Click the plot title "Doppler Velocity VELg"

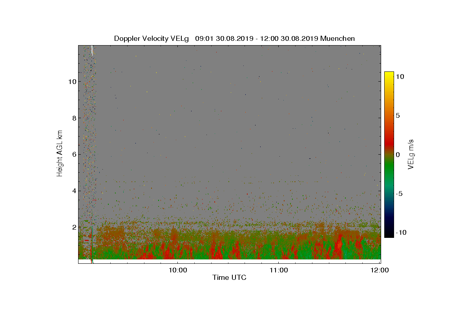(152, 38)
